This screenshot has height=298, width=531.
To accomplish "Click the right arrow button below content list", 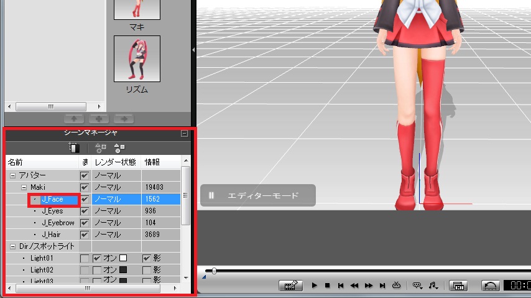I will 124,119.
